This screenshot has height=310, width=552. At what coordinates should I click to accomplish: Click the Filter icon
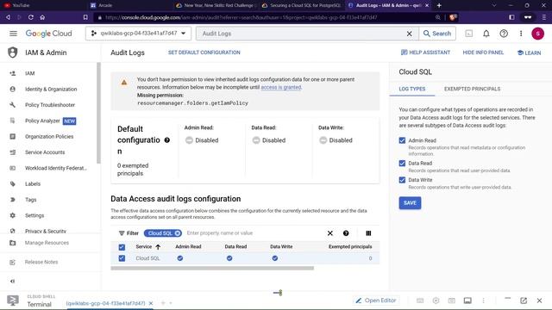coord(122,233)
